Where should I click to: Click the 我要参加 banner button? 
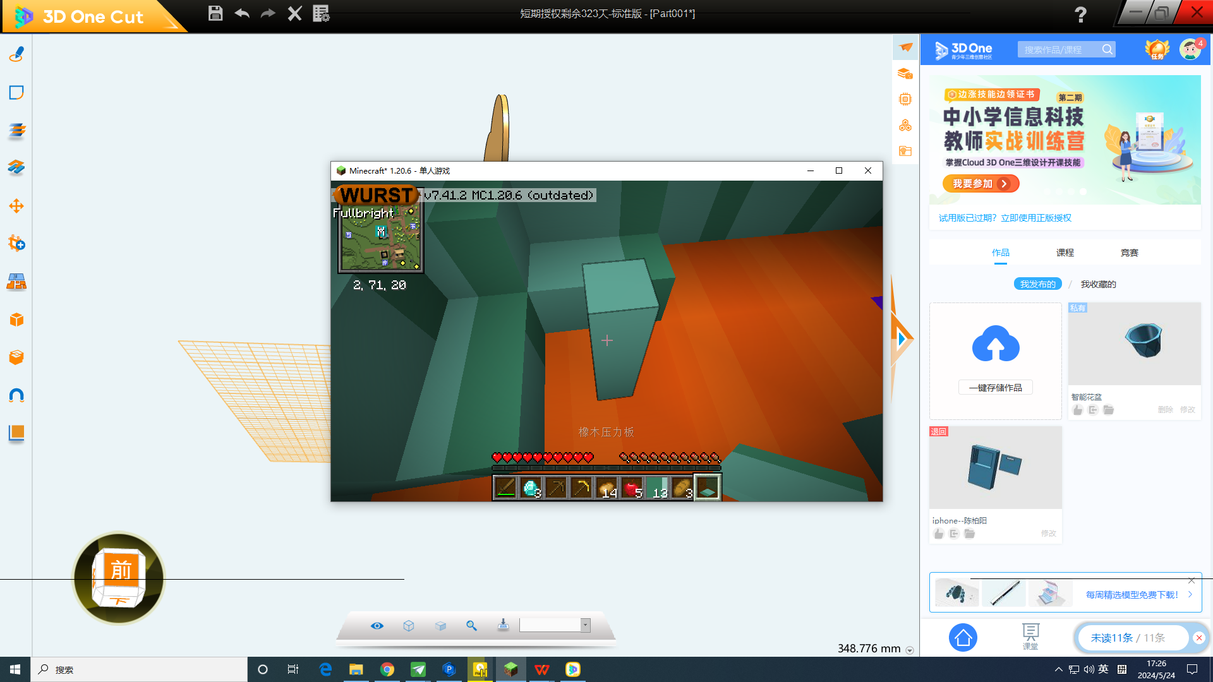pyautogui.click(x=981, y=184)
